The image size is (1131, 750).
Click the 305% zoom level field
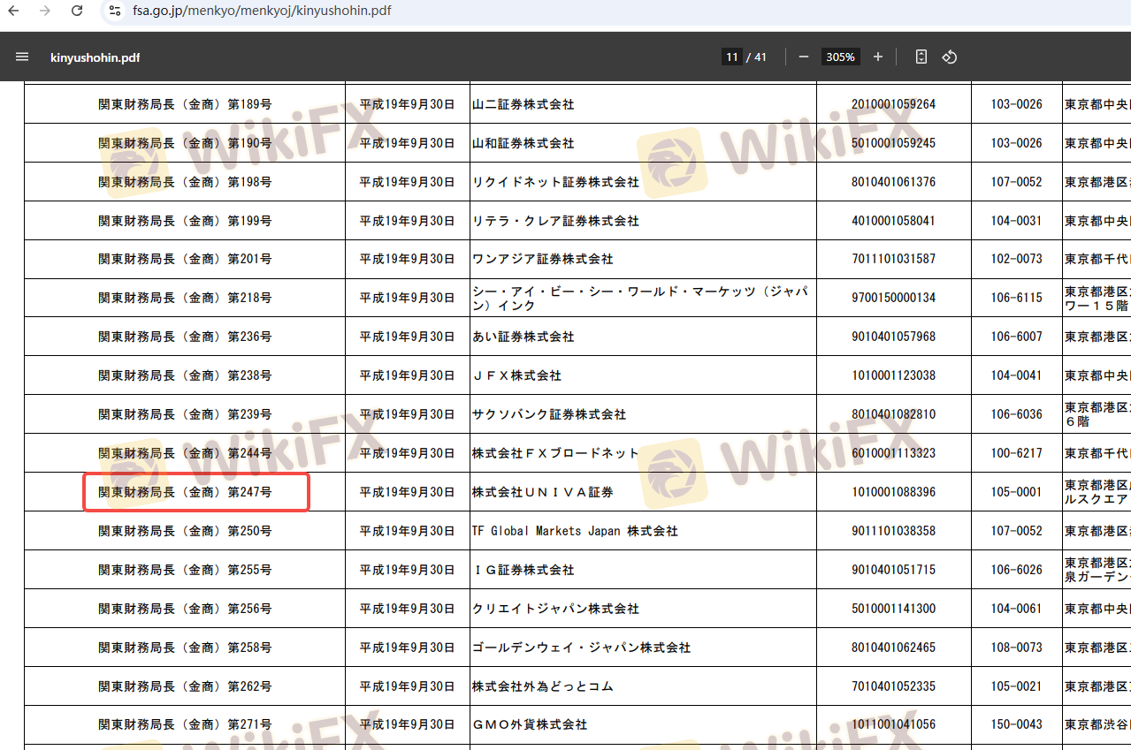[x=839, y=57]
